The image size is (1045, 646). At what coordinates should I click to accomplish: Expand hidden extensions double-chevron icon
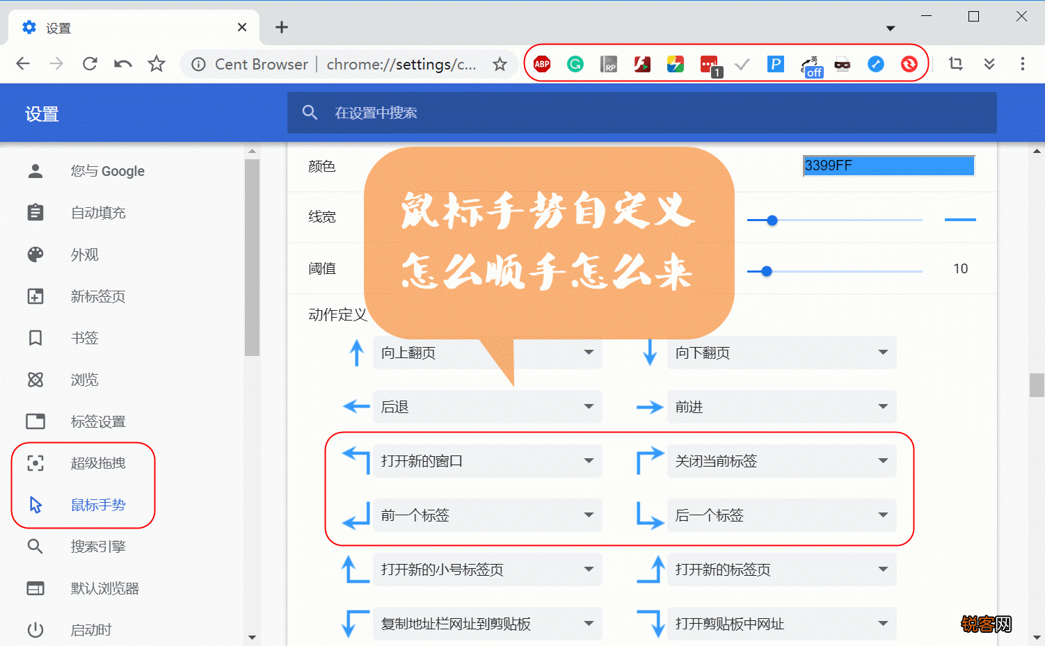[x=989, y=64]
